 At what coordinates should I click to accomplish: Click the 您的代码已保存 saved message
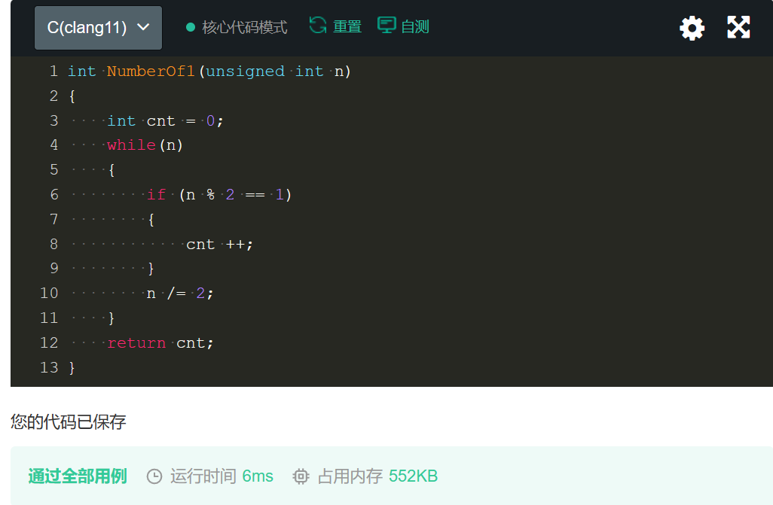tap(69, 422)
